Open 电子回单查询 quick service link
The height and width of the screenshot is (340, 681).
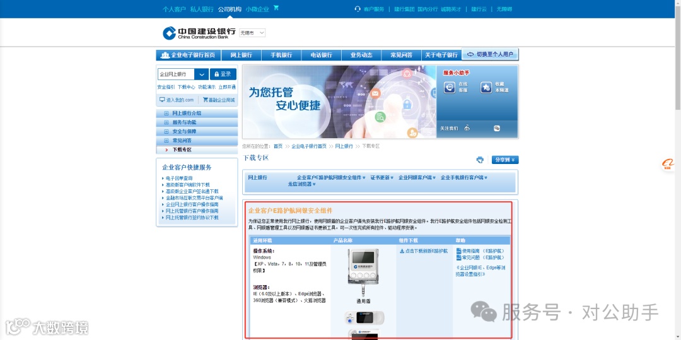pos(179,179)
